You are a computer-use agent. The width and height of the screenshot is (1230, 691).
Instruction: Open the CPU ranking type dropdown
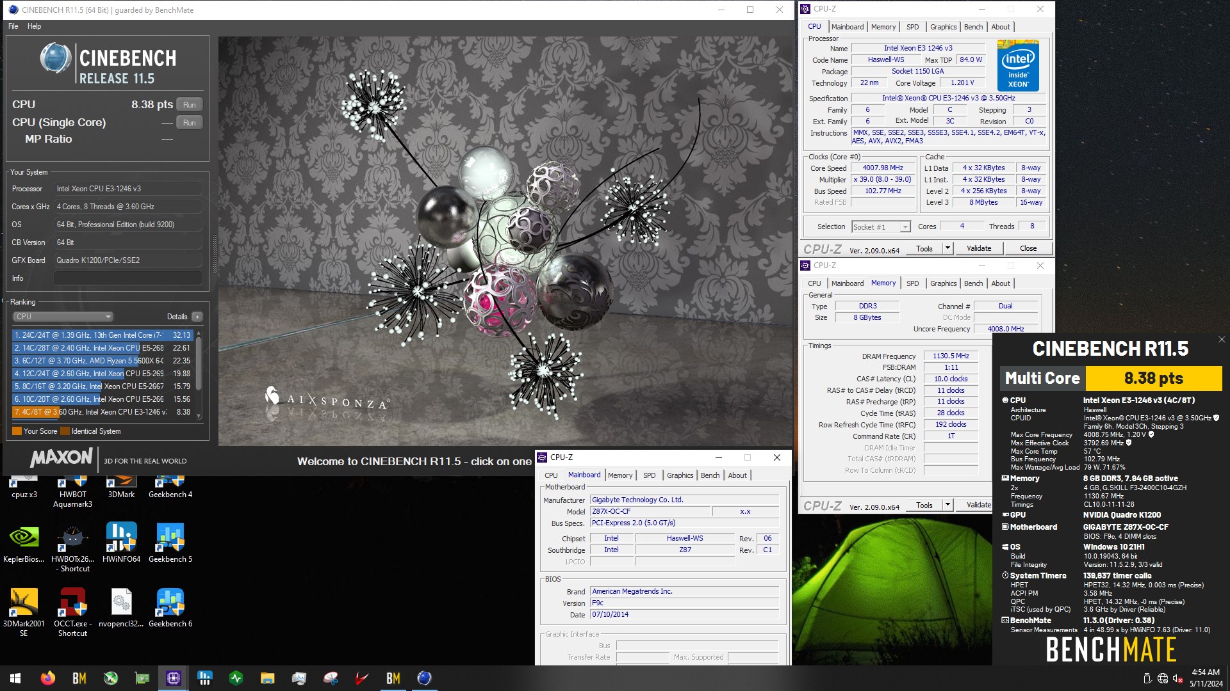(x=63, y=317)
